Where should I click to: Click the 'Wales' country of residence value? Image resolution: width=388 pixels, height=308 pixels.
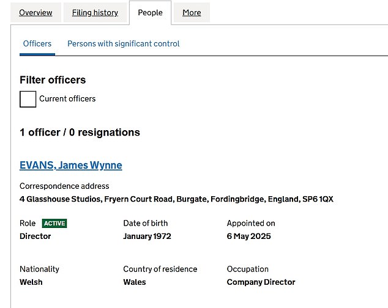coord(135,282)
